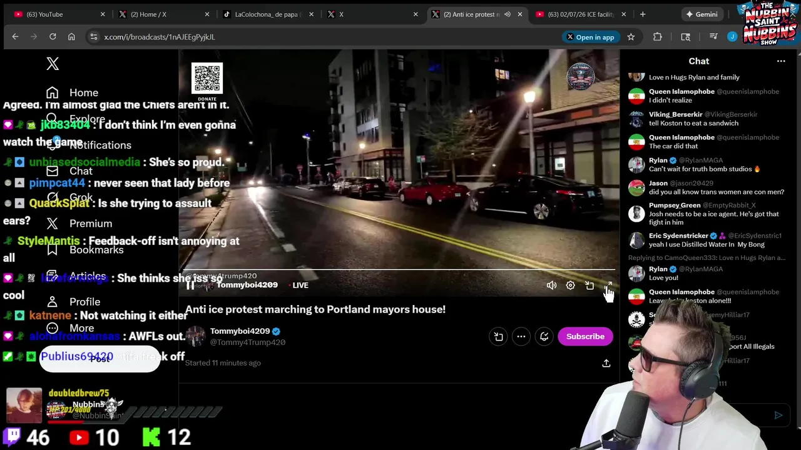801x450 pixels.
Task: Subscribe to Tommyboi4209
Action: tap(585, 336)
